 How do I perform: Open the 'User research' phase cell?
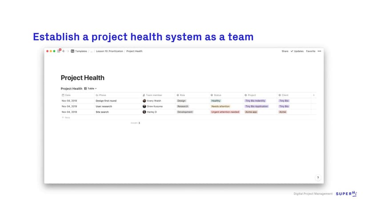104,107
